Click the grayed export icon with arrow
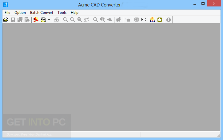The image size is (223, 140). 27,20
